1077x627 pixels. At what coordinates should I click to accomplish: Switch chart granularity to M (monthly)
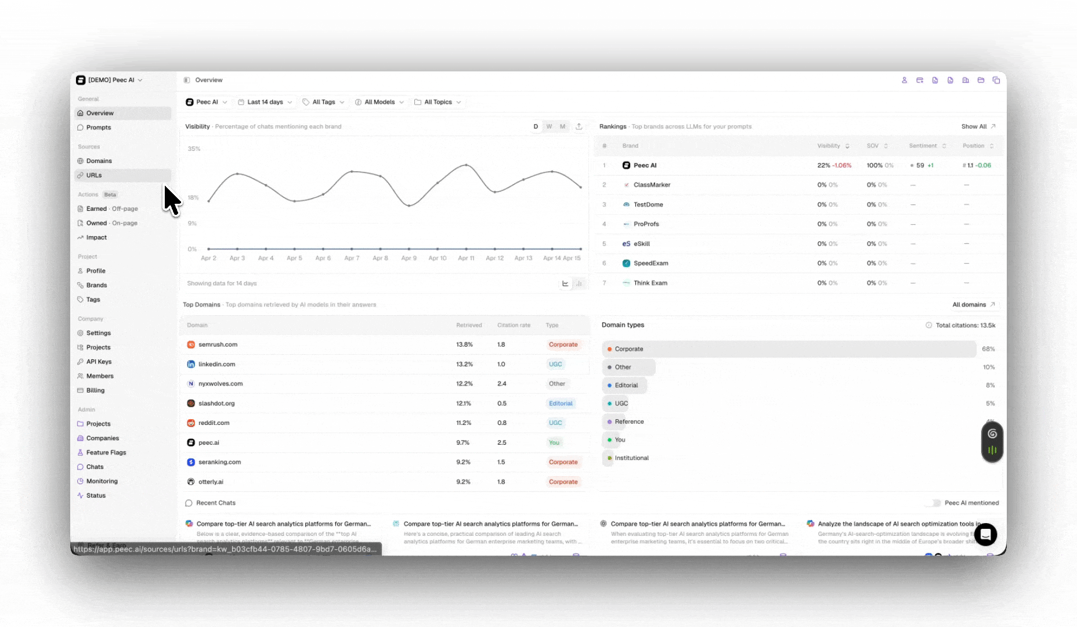pos(562,126)
